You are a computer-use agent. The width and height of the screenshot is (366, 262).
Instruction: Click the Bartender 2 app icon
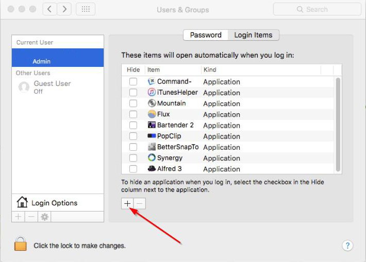point(152,125)
